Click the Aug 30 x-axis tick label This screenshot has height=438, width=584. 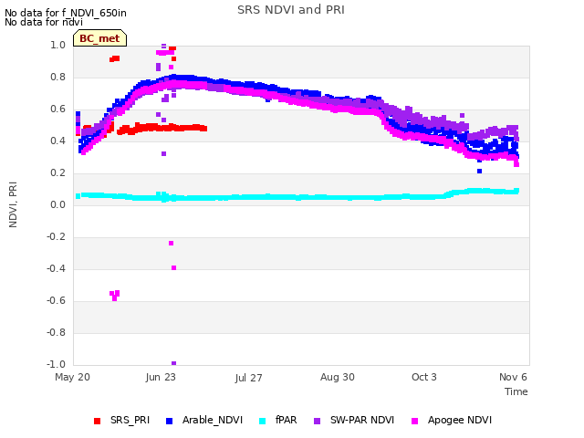338,377
